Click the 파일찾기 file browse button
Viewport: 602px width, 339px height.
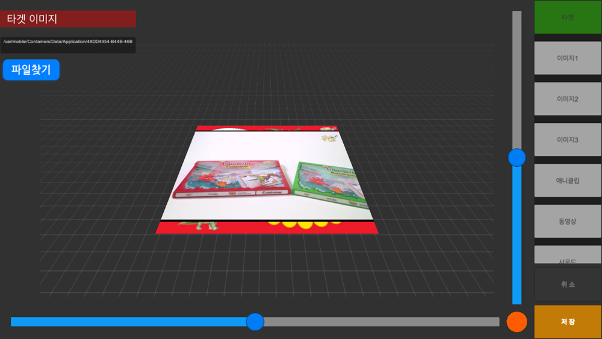point(31,69)
